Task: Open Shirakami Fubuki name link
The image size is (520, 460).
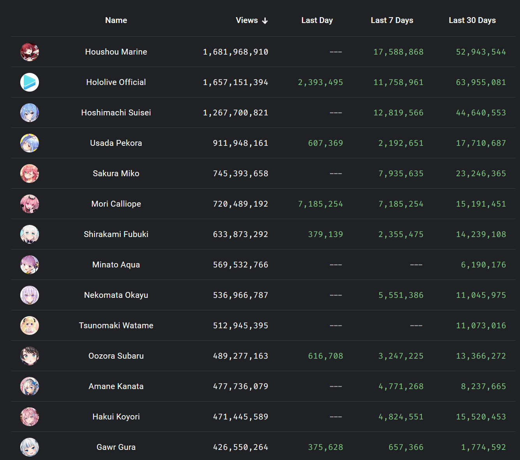Action: [x=116, y=234]
